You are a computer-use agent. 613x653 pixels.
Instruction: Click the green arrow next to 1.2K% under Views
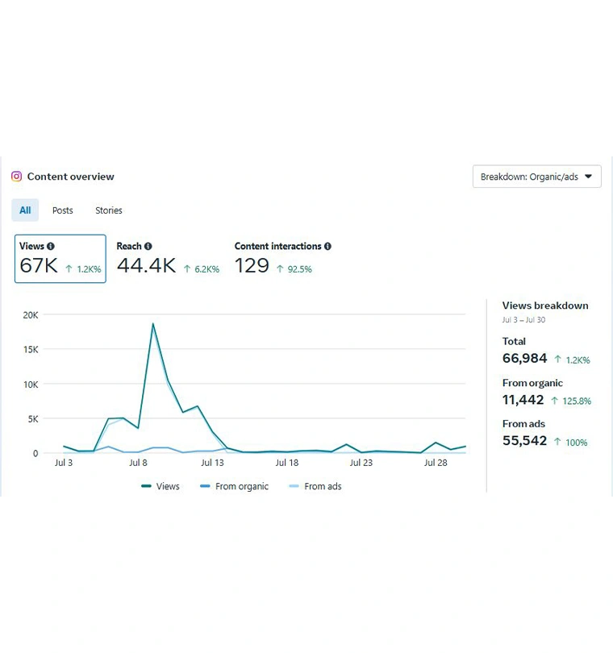click(69, 269)
